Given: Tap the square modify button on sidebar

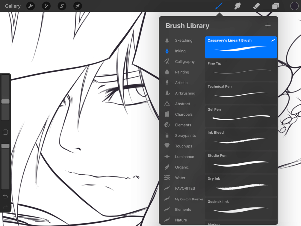Looking at the screenshot, I should coord(5,132).
